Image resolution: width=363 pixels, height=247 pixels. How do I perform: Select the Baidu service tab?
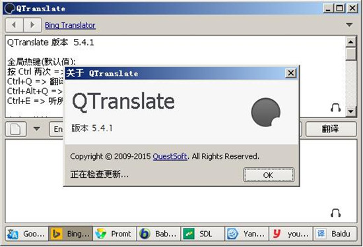point(335,234)
